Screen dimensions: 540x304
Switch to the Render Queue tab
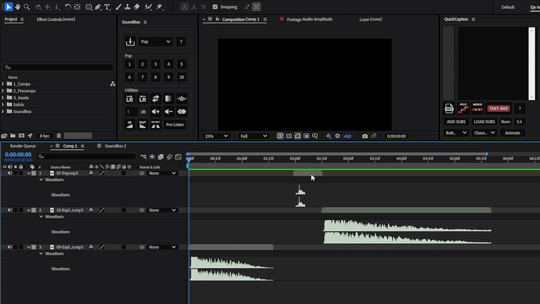(22, 146)
